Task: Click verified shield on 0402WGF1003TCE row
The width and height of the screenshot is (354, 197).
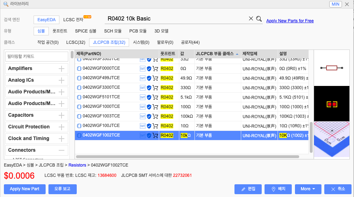Action: [149, 116]
